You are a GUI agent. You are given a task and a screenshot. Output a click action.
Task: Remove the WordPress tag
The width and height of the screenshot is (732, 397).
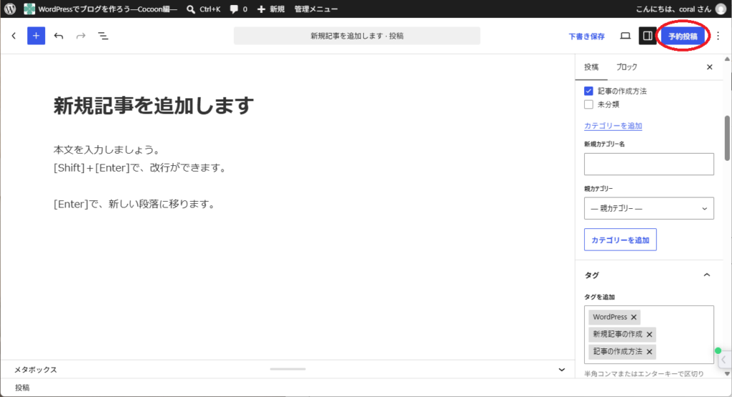633,317
